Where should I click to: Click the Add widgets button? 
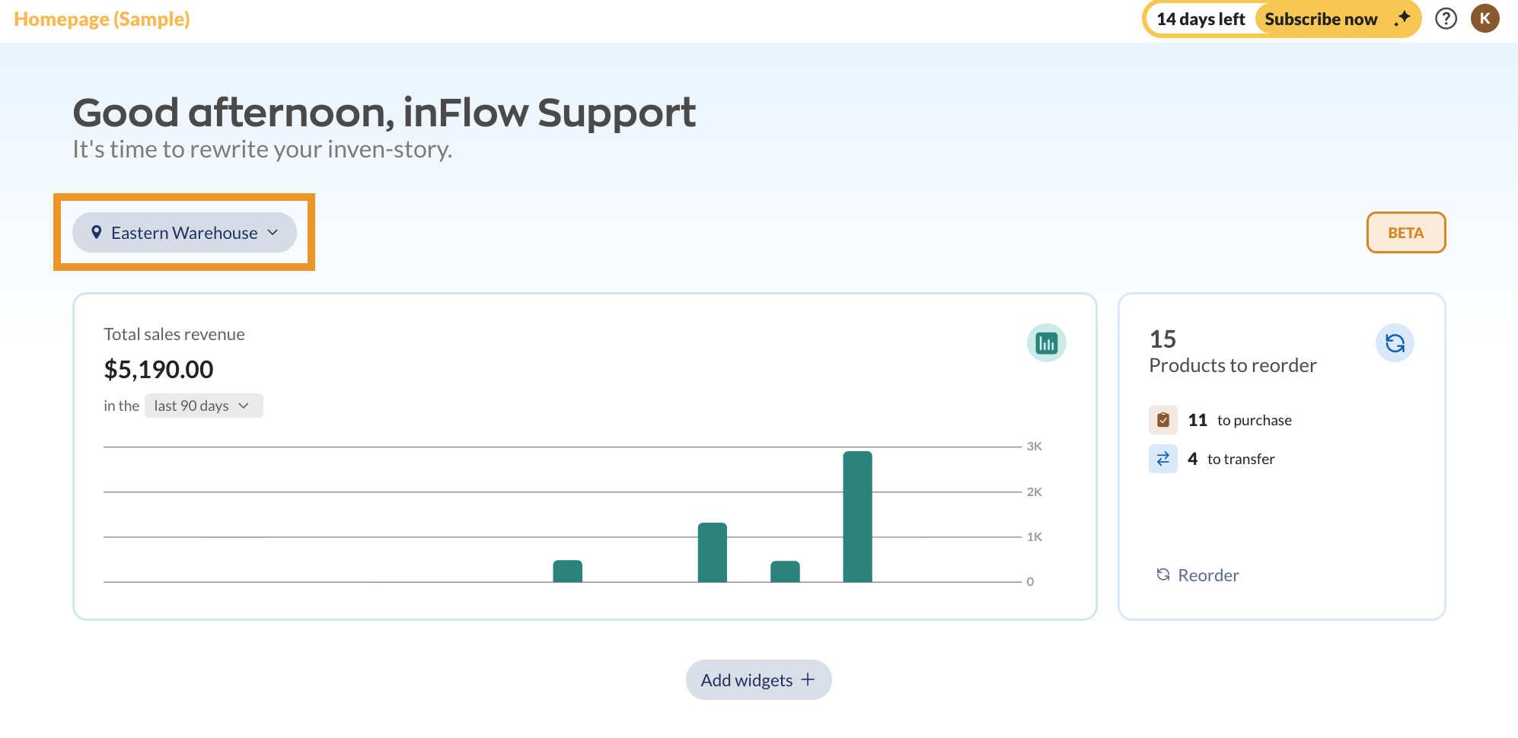(758, 679)
